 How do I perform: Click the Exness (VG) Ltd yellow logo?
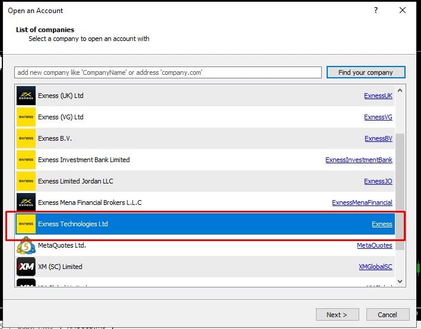coord(26,117)
